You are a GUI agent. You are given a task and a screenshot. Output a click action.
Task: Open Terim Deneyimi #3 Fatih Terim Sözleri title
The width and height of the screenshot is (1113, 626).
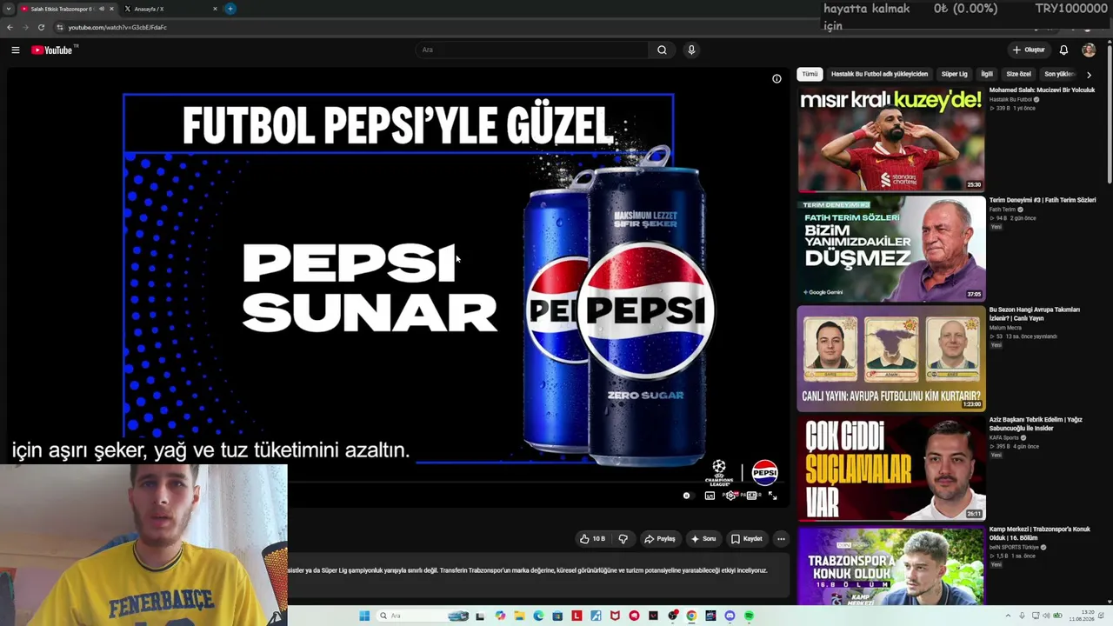click(1042, 201)
